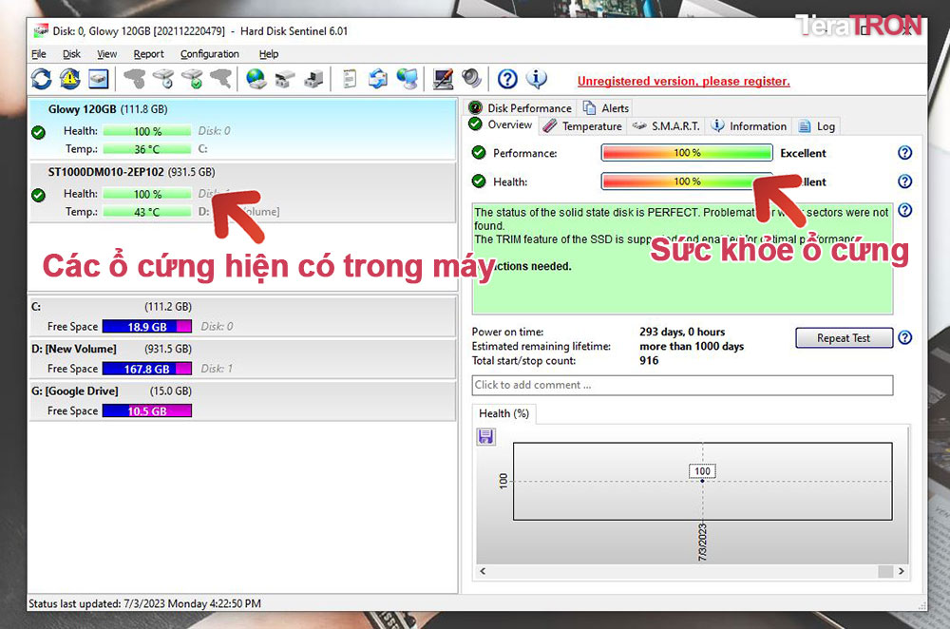Save the health graph with floppy icon

[485, 436]
